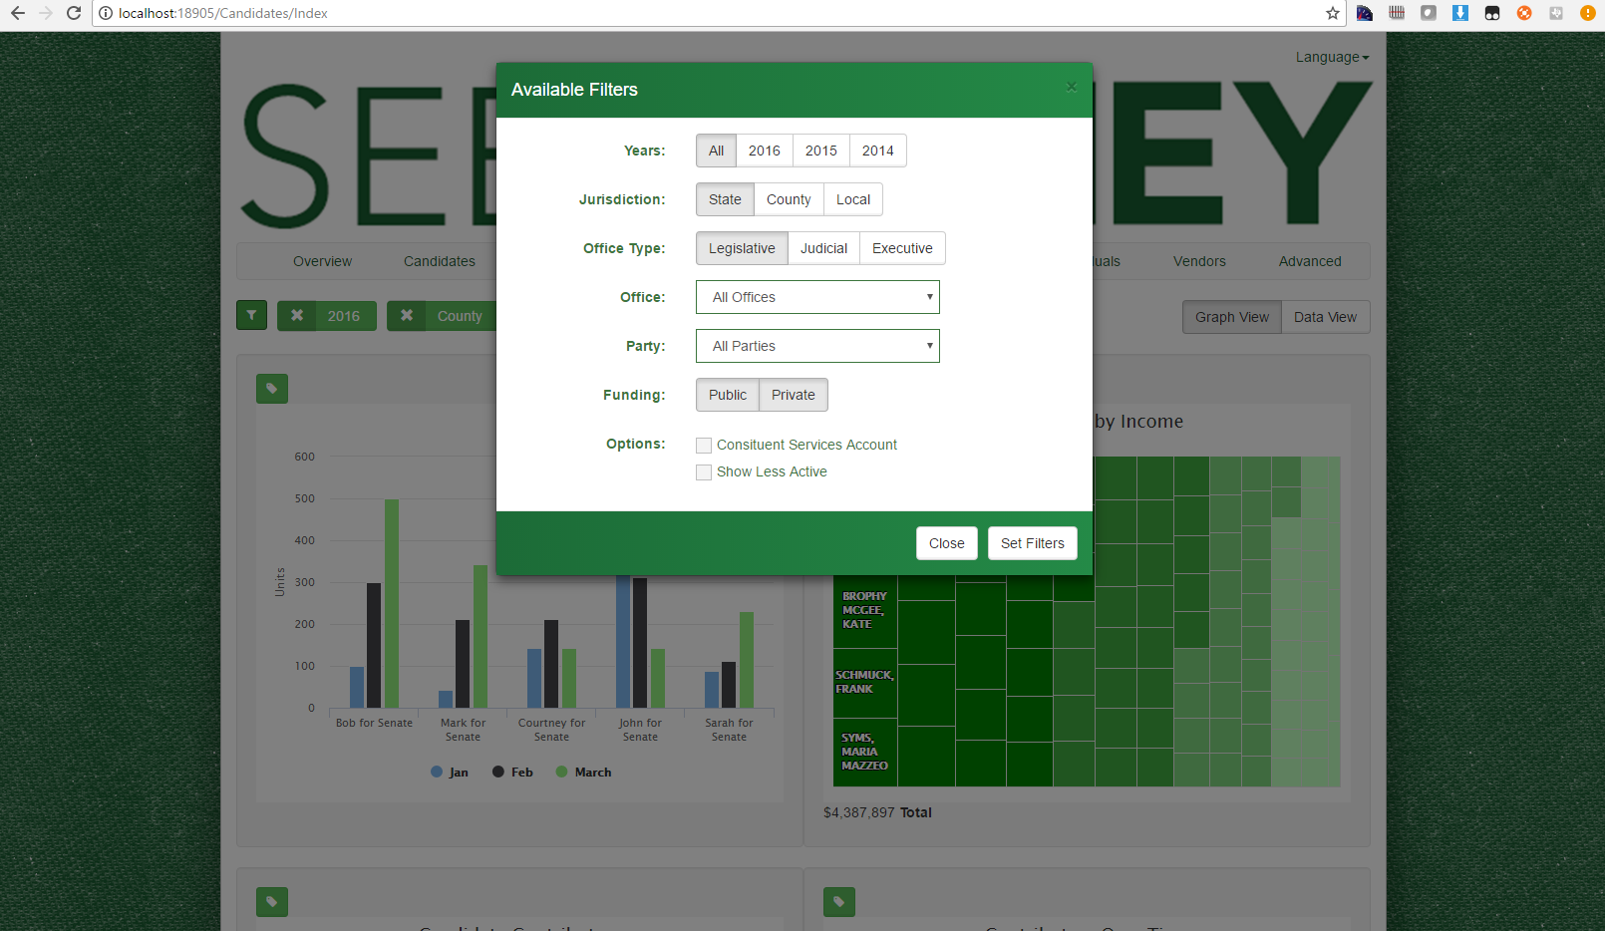The height and width of the screenshot is (931, 1605).
Task: Go to the Advanced tab
Action: [1310, 261]
